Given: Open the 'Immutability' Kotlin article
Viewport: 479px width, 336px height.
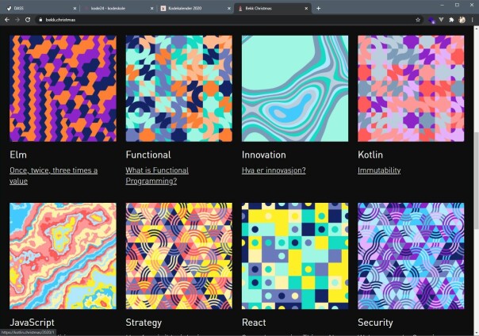Looking at the screenshot, I should point(379,170).
